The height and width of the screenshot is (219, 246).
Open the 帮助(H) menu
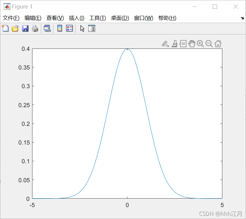167,18
